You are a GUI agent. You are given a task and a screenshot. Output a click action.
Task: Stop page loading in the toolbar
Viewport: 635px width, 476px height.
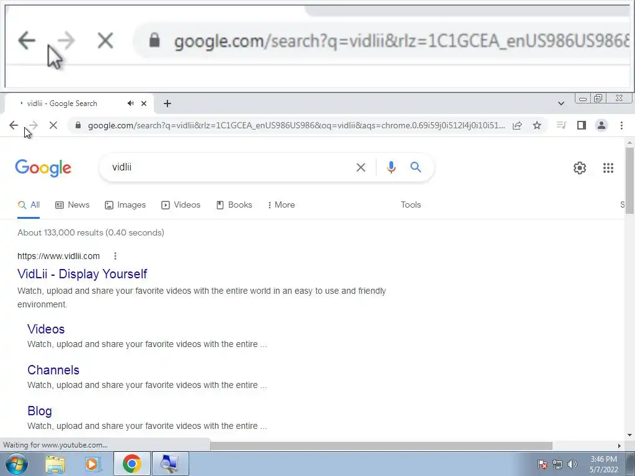[53, 125]
